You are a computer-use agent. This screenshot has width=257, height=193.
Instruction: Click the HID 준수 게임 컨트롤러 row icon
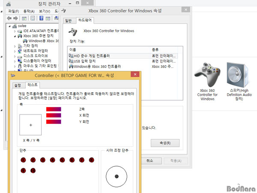pos(71,56)
